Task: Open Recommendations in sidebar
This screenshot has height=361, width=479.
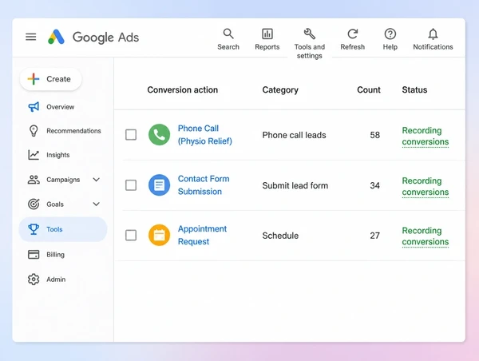Action: 73,130
